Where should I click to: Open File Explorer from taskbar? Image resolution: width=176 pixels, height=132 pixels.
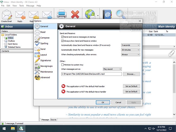[13, 128]
